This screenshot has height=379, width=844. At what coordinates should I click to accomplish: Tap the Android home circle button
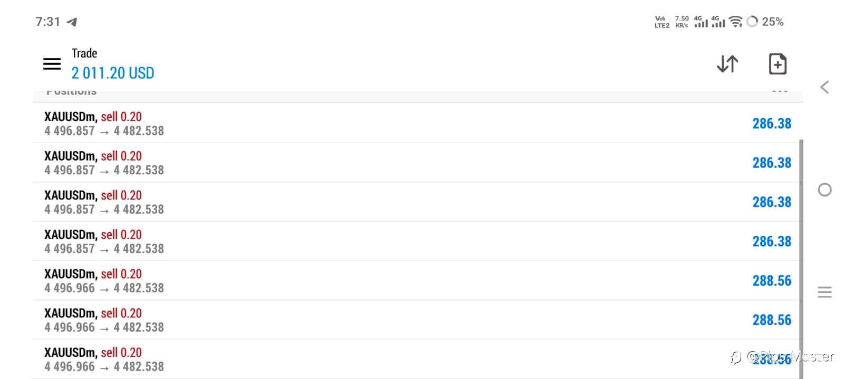point(824,189)
